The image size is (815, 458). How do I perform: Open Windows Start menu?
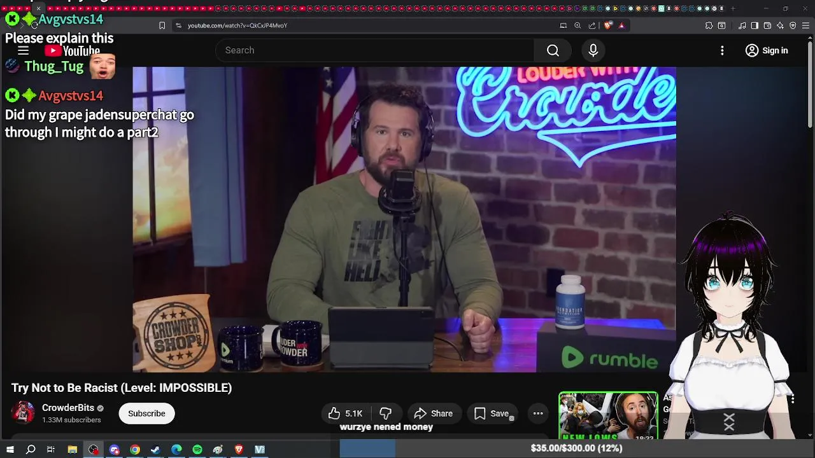pos(10,450)
